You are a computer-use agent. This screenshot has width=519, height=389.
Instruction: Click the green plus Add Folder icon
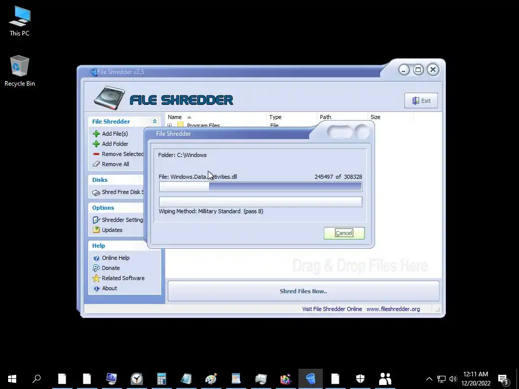click(96, 144)
